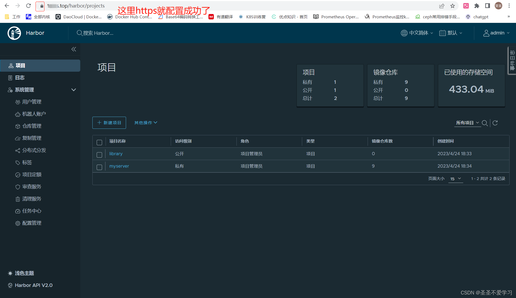Open the myserver project link
This screenshot has height=298, width=516.
pyautogui.click(x=119, y=166)
